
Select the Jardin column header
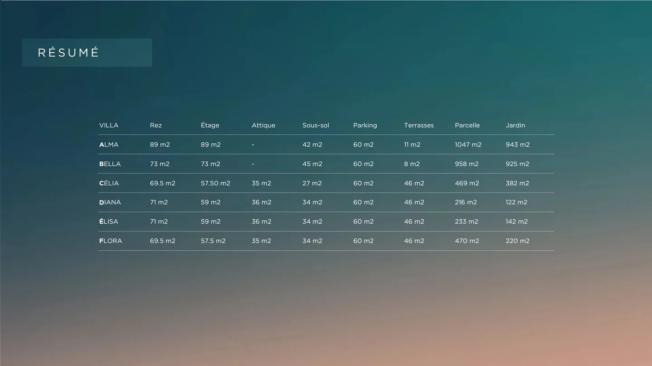(x=515, y=125)
